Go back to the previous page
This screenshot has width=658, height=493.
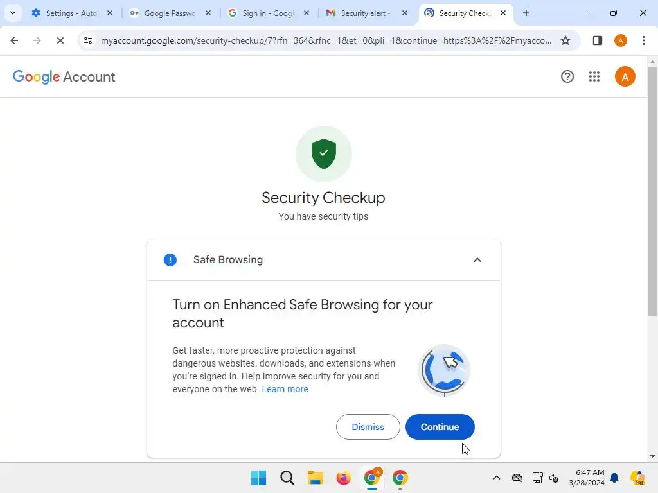click(x=14, y=40)
